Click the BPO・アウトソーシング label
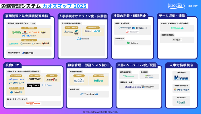The width and height of the screenshot is (201, 114). coord(17,99)
